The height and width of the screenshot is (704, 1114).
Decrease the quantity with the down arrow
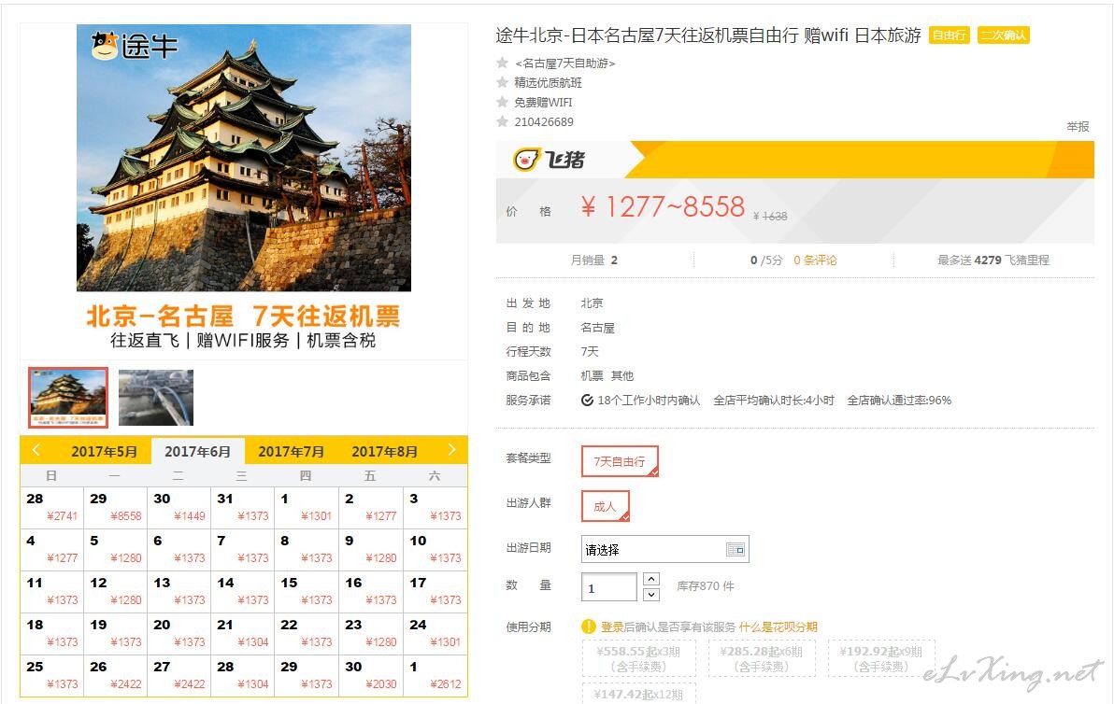(650, 594)
